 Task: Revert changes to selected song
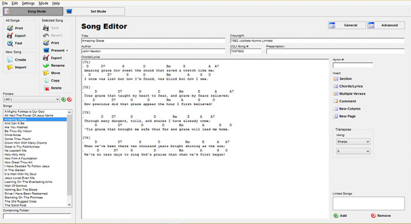pyautogui.click(x=53, y=35)
